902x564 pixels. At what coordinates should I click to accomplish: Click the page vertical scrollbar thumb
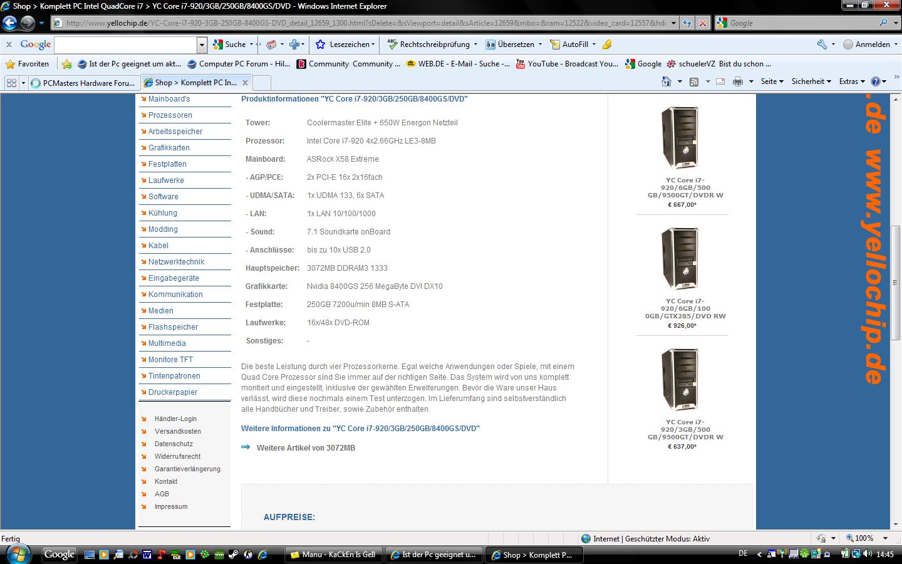[896, 282]
